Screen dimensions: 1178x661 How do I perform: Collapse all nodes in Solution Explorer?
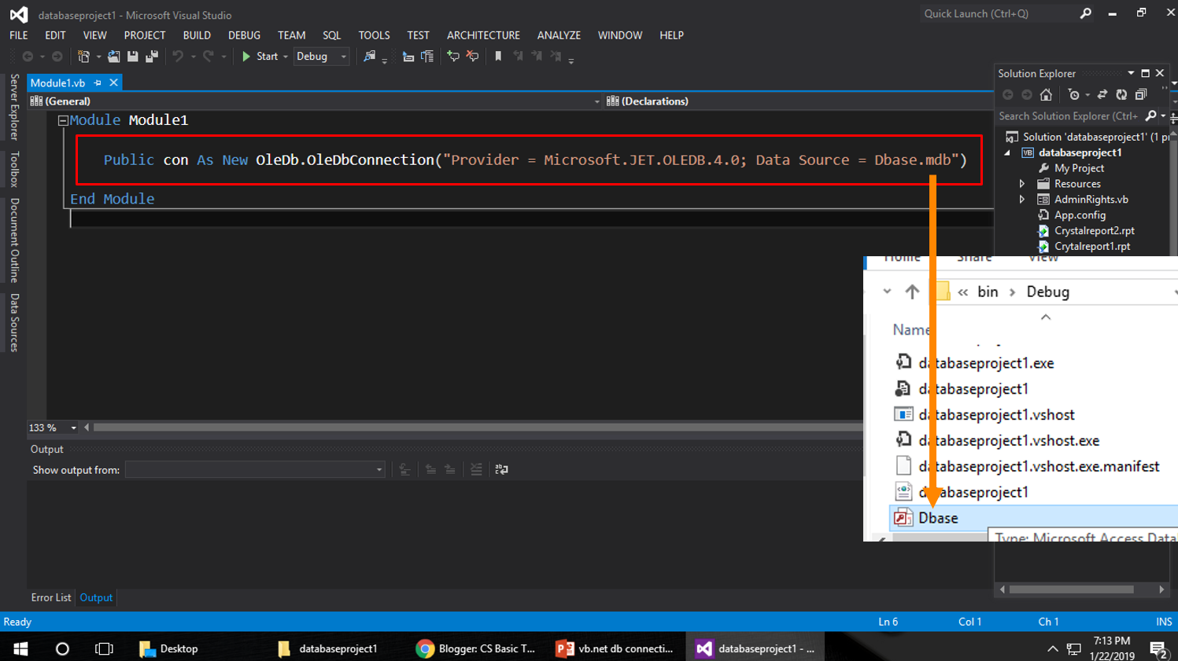coord(1141,95)
